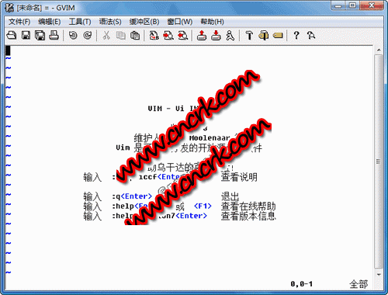Click the Undo toolbar icon

pos(73,35)
